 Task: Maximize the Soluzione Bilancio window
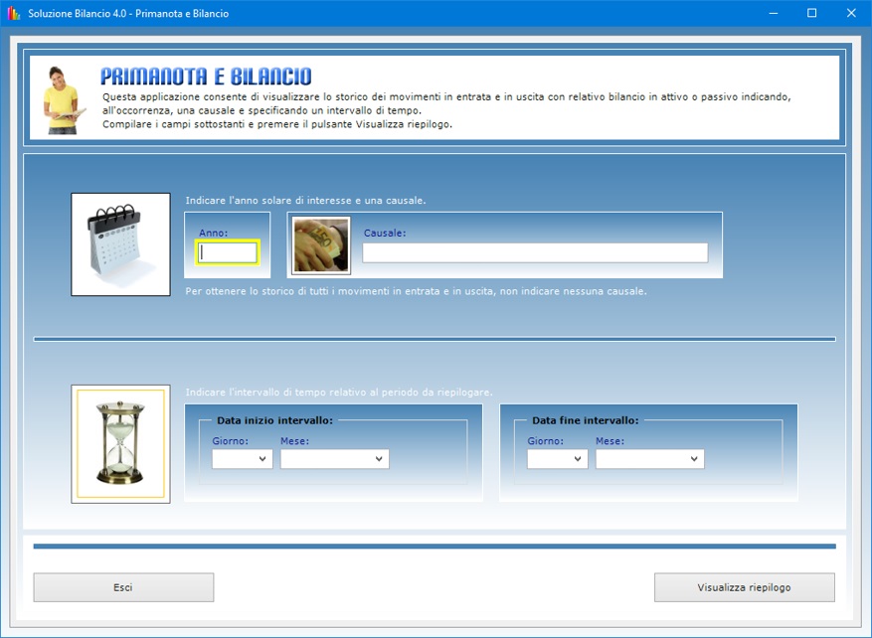pos(812,13)
